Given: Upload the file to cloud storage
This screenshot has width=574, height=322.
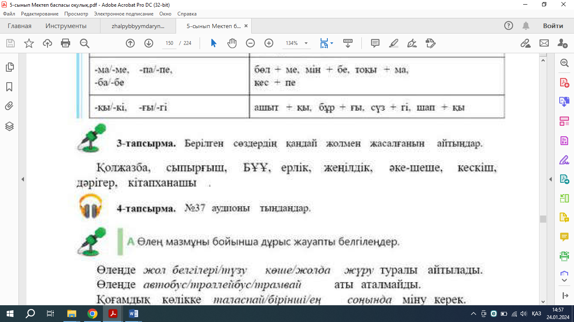Looking at the screenshot, I should click(x=47, y=43).
